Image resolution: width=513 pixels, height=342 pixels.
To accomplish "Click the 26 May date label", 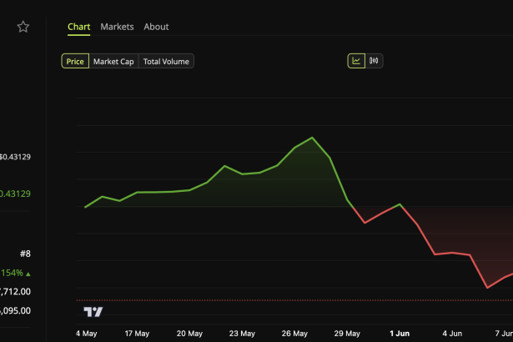I will pyautogui.click(x=294, y=334).
